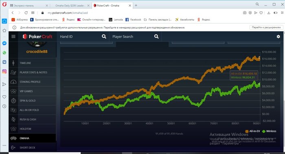Open the Opera sidebar star bookmarks icon
This screenshot has height=154, width=285.
click(4, 30)
